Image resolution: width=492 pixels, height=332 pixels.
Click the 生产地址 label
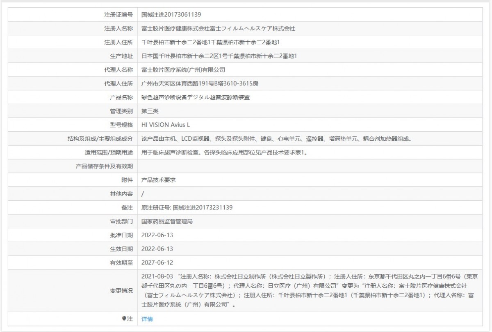tap(121, 56)
